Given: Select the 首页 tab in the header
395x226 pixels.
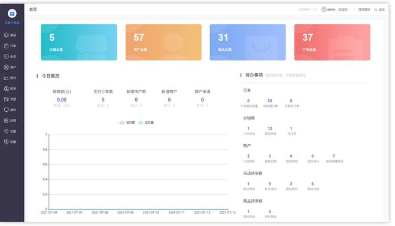Looking at the screenshot, I should point(33,10).
